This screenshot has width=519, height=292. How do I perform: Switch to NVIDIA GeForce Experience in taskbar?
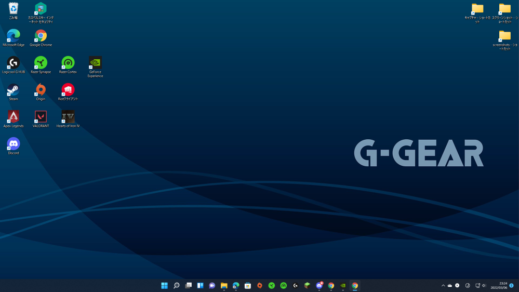(x=343, y=285)
